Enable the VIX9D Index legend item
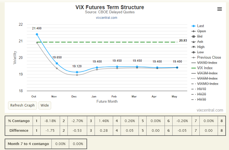Image resolution: width=229 pixels, height=150 pixels. point(207,63)
